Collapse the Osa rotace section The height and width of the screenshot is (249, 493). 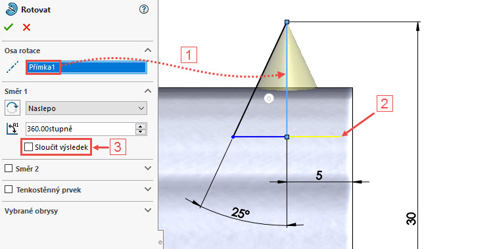[x=147, y=51]
